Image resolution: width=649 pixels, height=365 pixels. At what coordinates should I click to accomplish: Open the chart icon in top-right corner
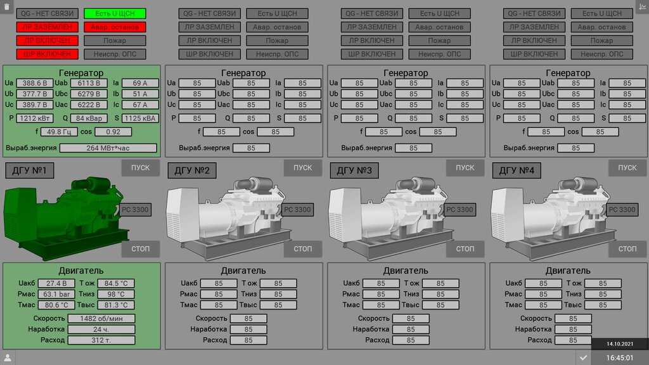(x=643, y=6)
